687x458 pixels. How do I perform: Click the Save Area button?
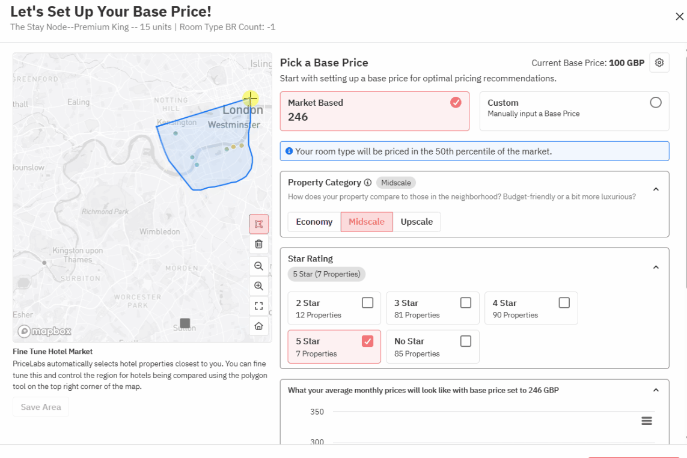coord(41,407)
